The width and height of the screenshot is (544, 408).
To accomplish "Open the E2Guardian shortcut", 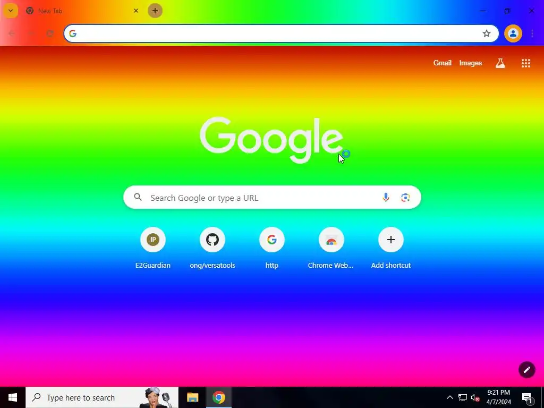I will 152,240.
